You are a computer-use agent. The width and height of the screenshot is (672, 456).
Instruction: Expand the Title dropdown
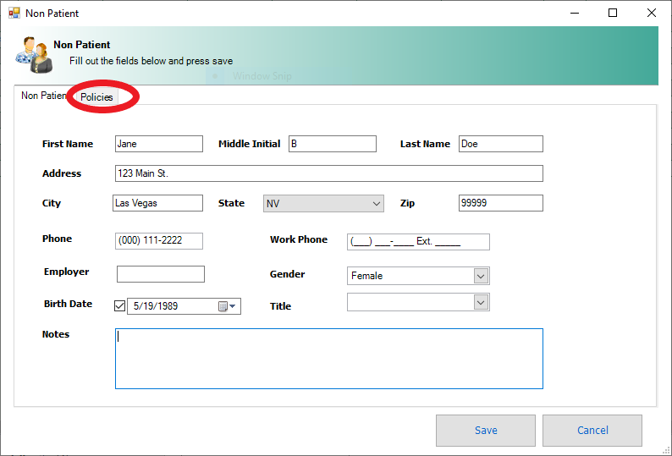point(481,302)
